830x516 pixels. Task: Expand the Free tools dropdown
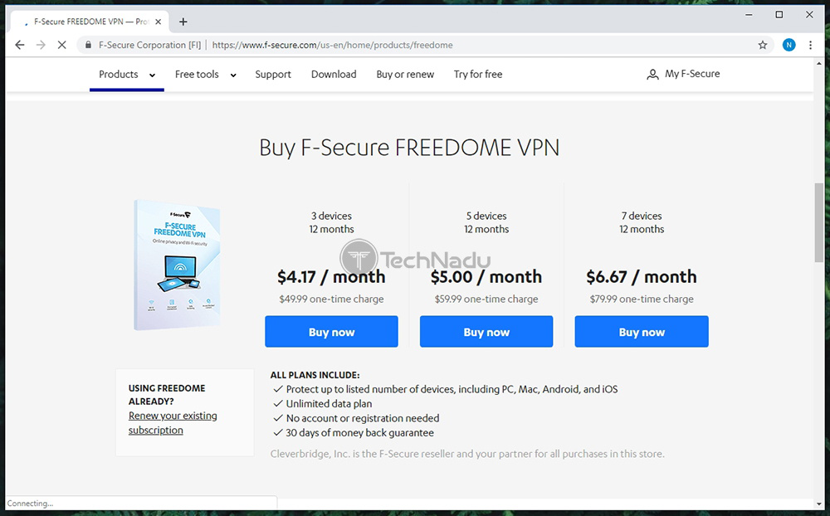pyautogui.click(x=205, y=75)
